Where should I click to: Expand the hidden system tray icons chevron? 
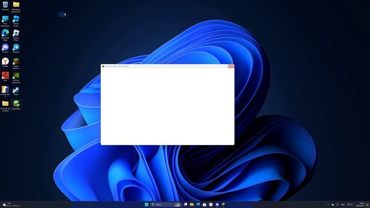[x=328, y=205]
